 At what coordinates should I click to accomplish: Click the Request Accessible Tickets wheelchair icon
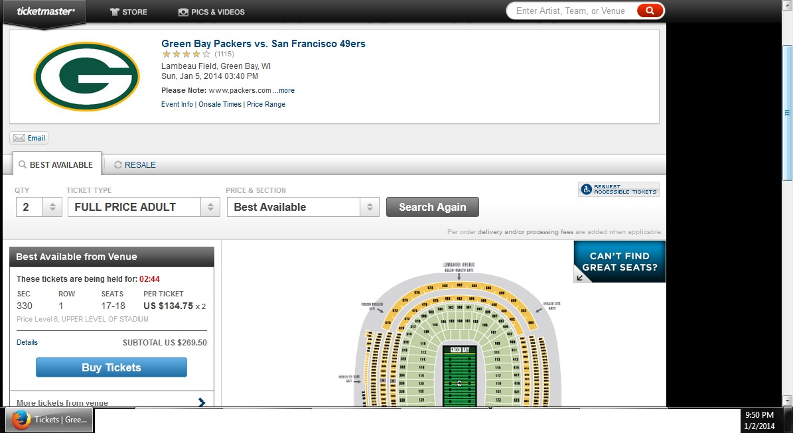point(586,190)
